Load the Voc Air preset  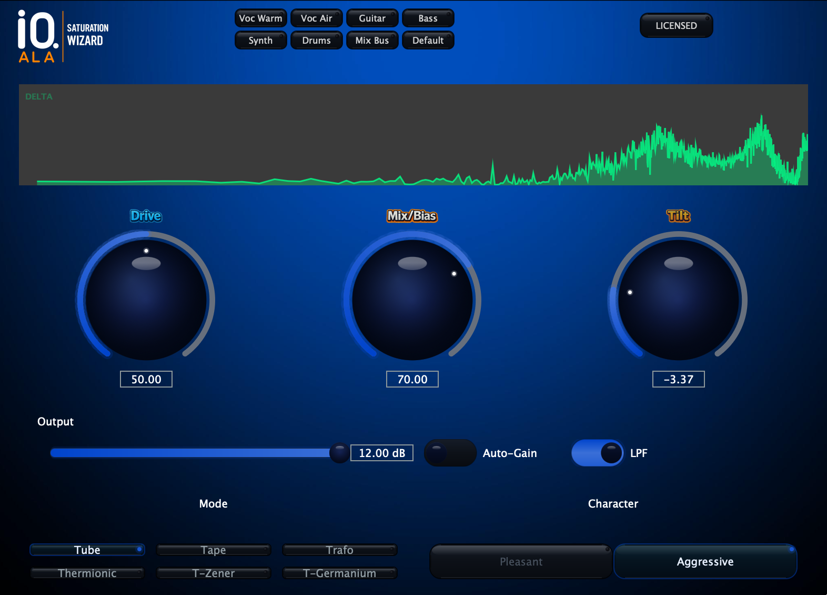pyautogui.click(x=317, y=18)
